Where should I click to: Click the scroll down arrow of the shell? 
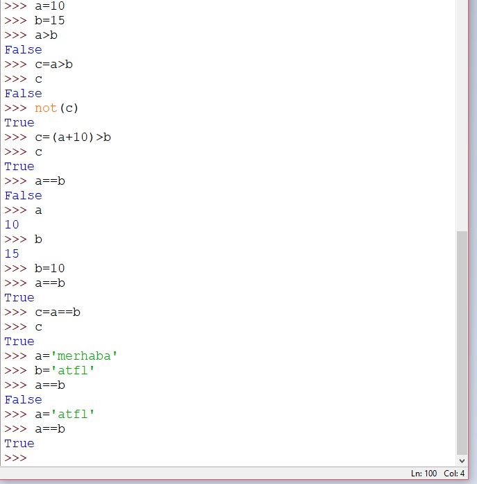pyautogui.click(x=462, y=461)
